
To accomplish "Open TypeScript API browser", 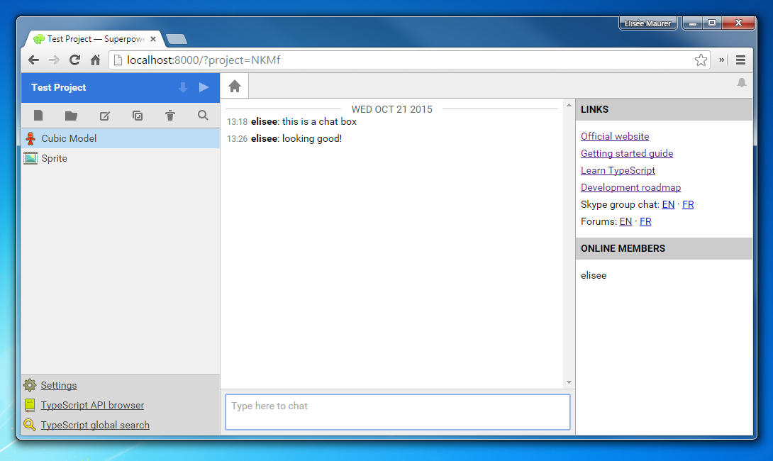I will click(92, 405).
